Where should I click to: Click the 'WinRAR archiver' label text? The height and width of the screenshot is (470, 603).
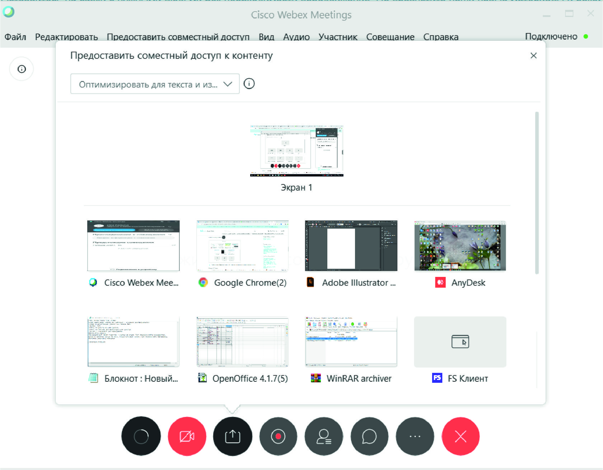359,379
